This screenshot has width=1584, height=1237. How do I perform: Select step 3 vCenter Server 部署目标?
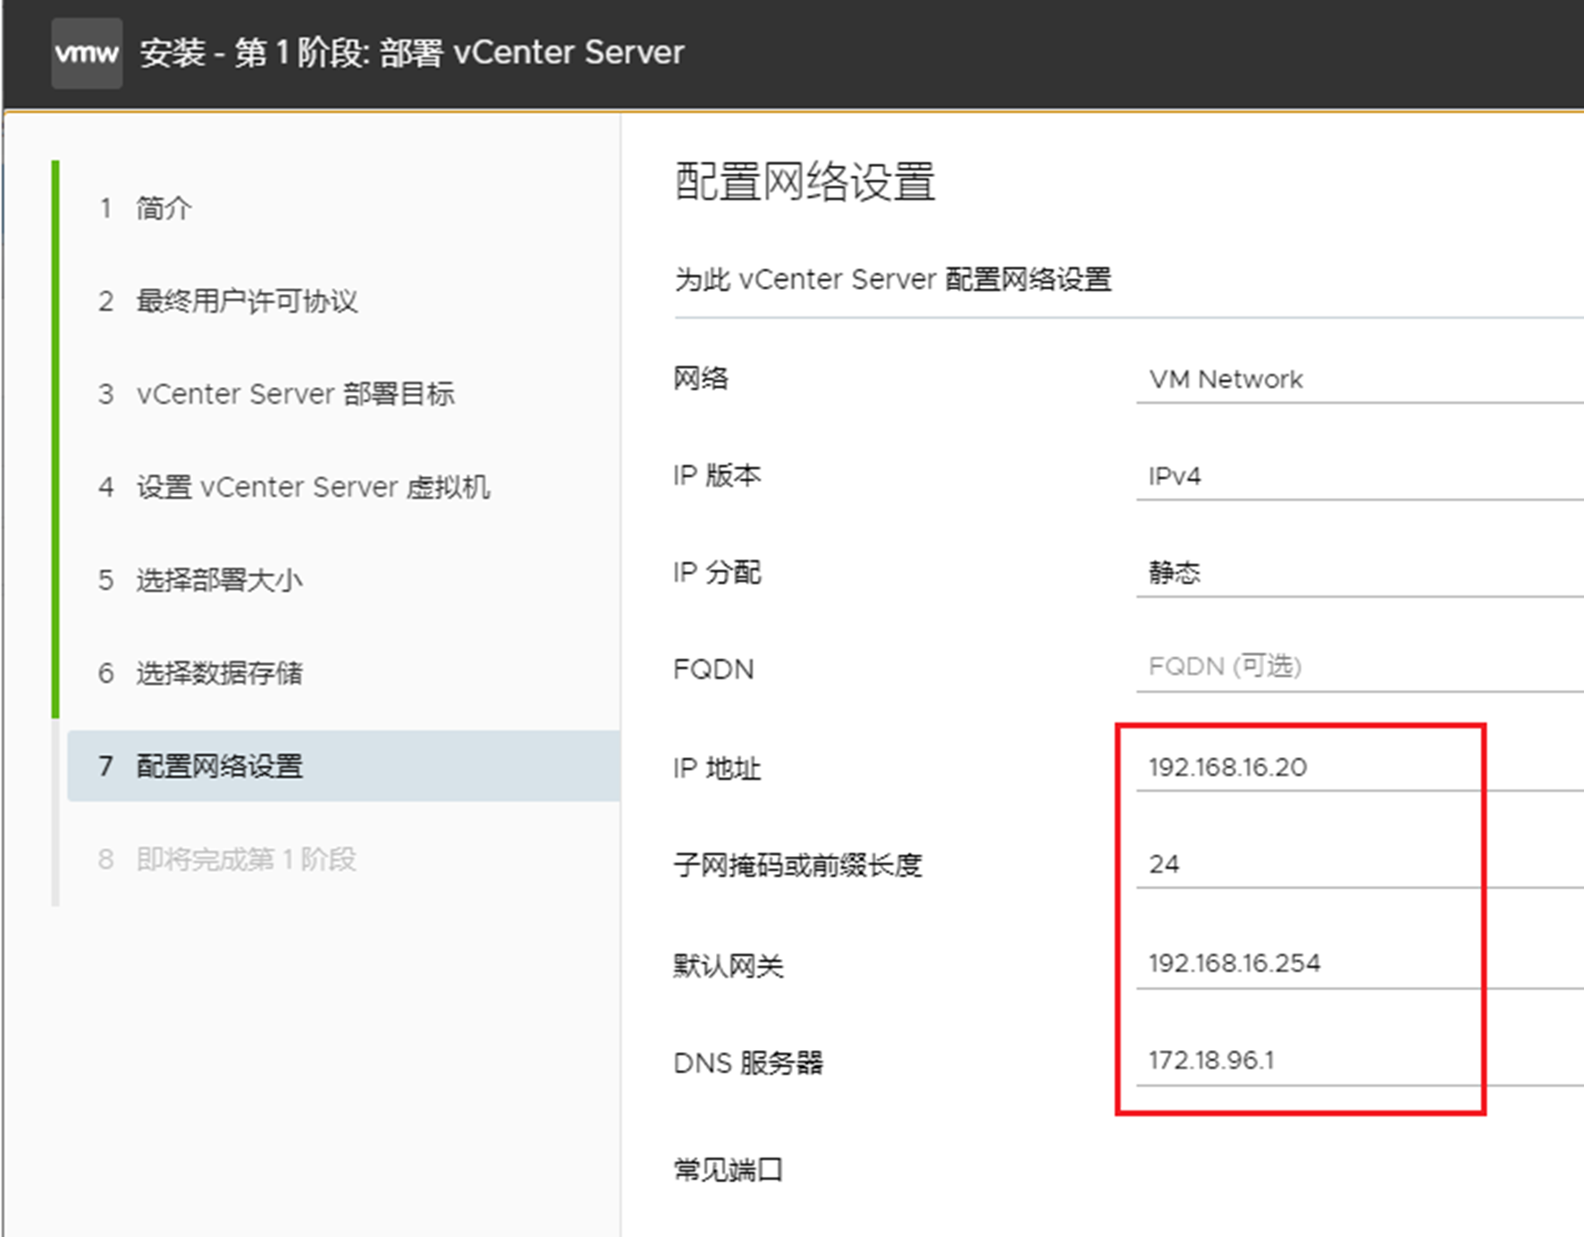pos(276,394)
